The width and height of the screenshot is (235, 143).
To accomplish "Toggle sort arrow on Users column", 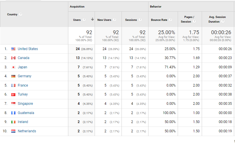I will pos(92,19).
